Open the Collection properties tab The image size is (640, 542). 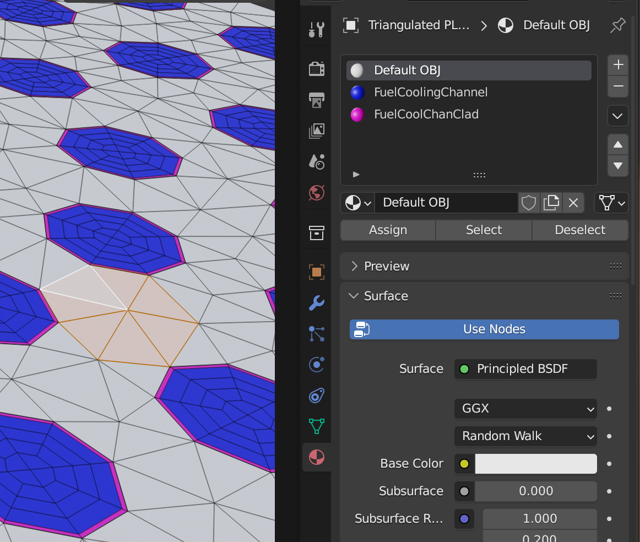317,232
